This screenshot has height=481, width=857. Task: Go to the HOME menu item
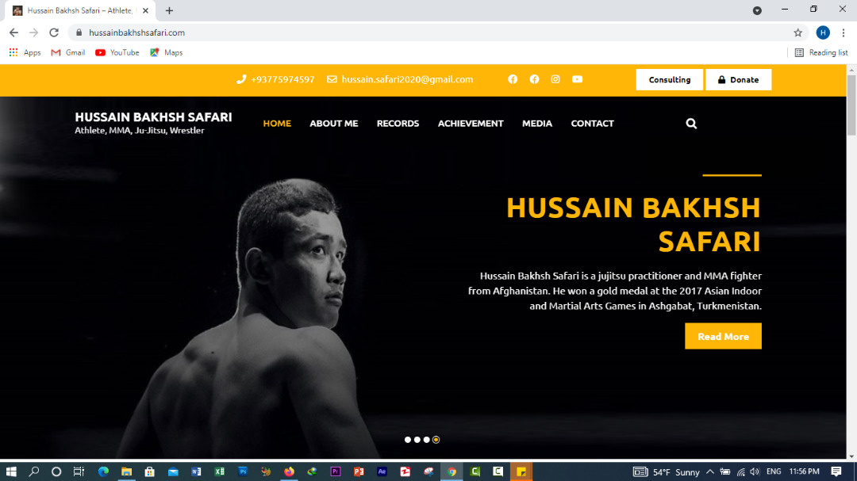[277, 124]
